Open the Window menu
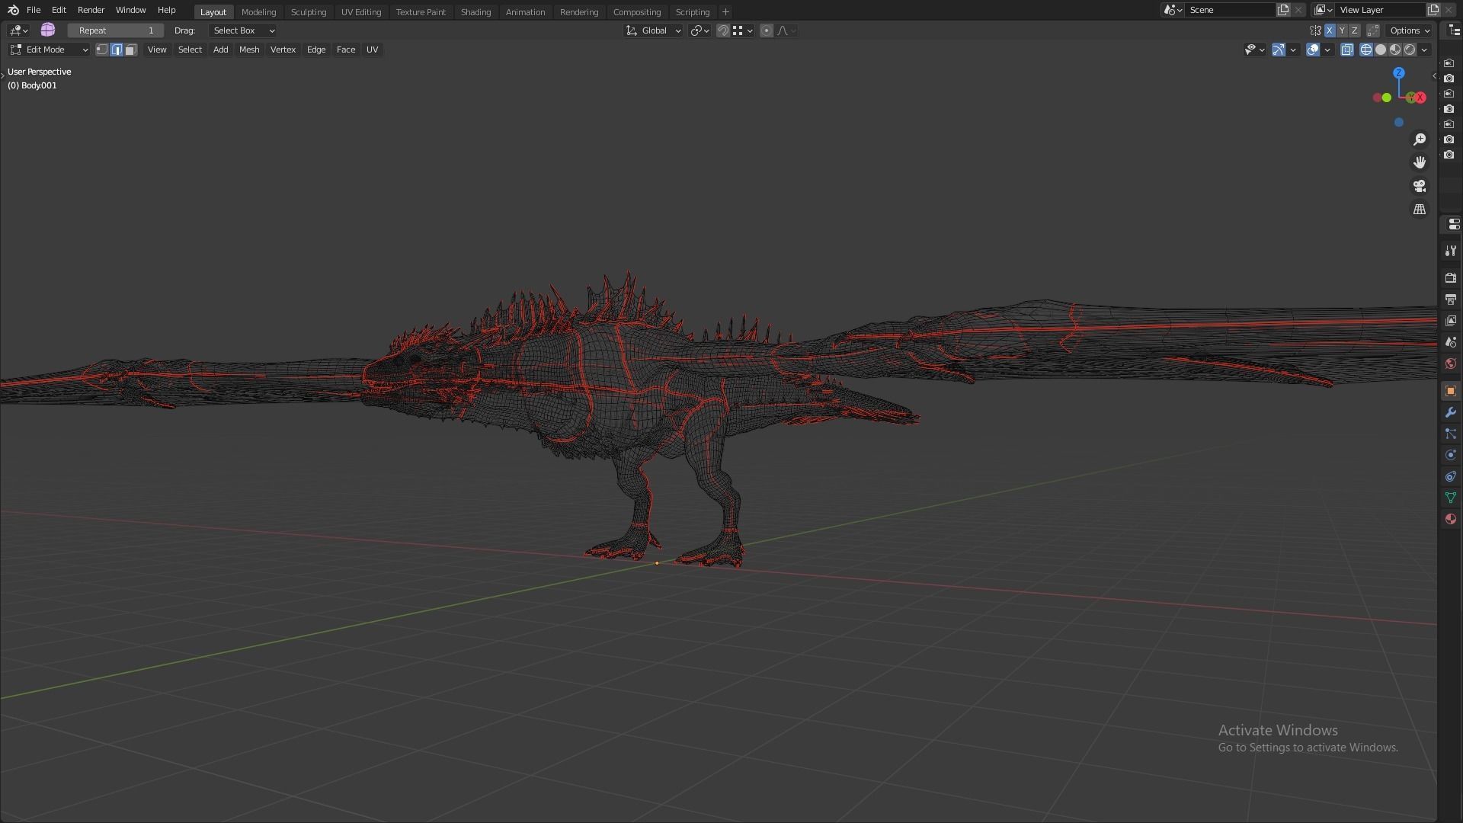The width and height of the screenshot is (1463, 823). coord(130,10)
